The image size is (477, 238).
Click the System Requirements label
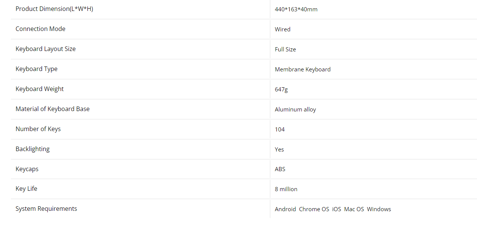click(46, 209)
